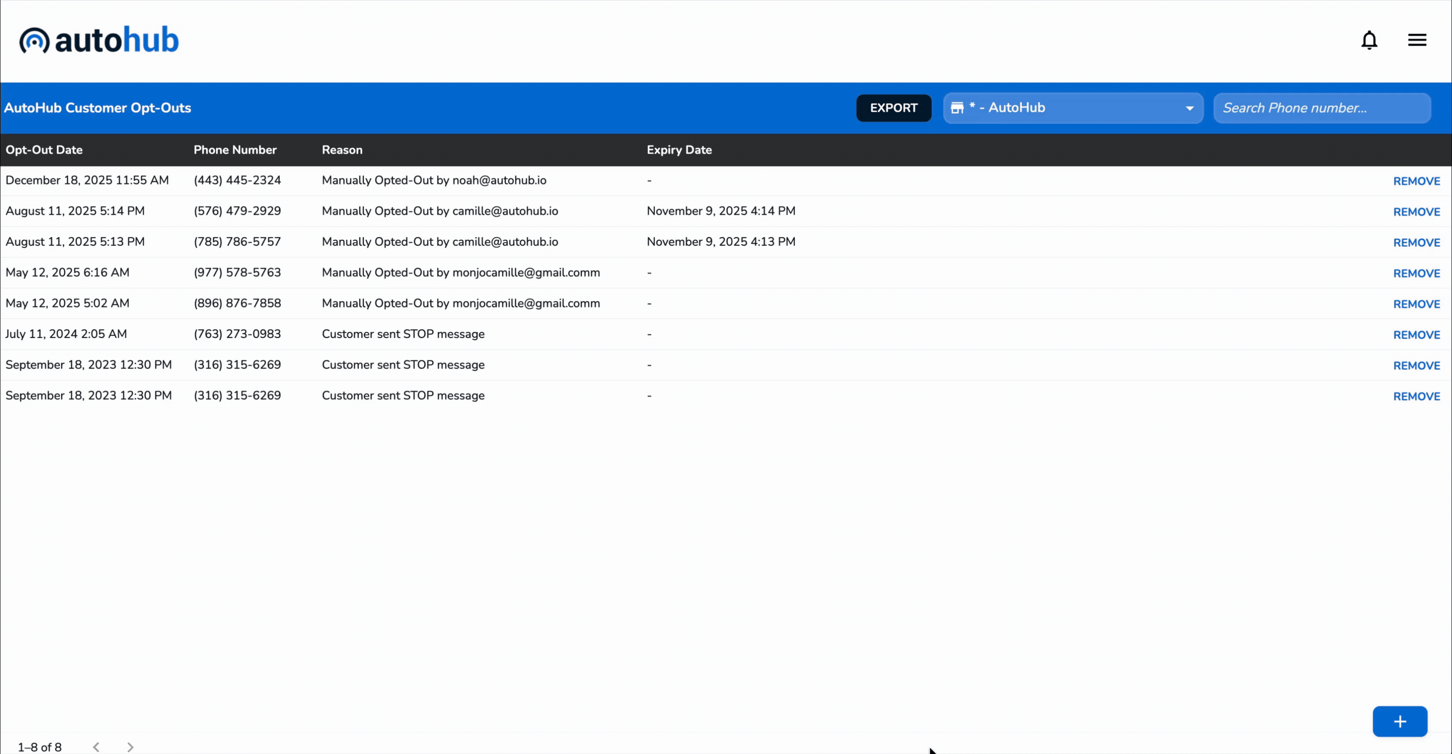Remove opt-out for (576) 479-2929

coord(1416,212)
